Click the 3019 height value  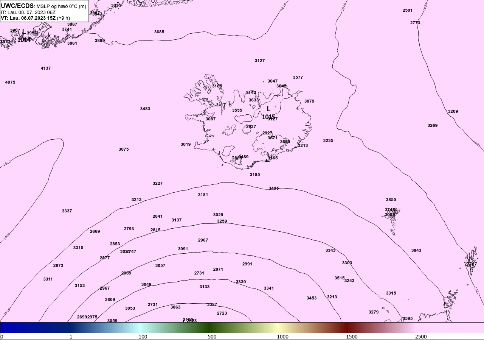(x=186, y=144)
